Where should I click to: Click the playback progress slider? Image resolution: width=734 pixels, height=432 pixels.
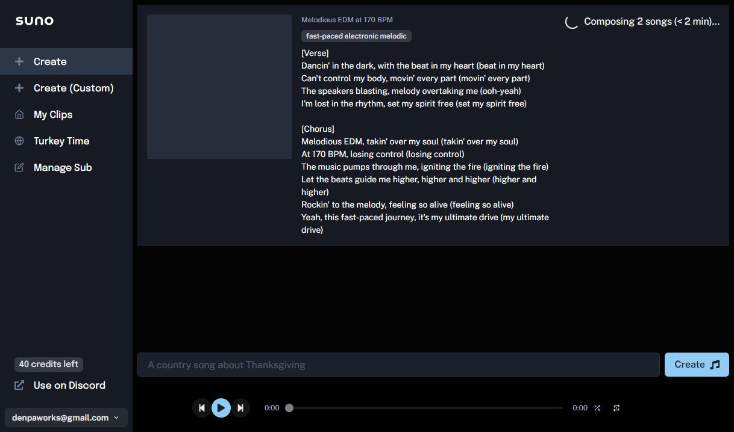(x=425, y=408)
